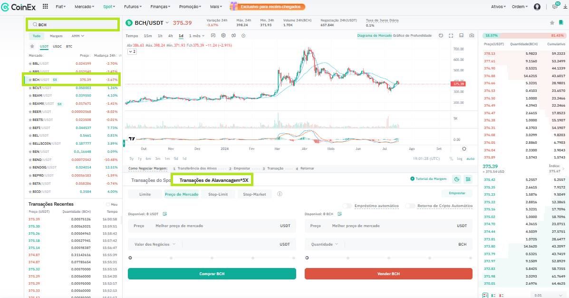Take a chart snapshot with camera icon

(472, 36)
